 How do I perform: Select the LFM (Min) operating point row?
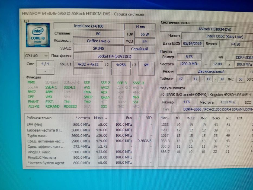point(89,125)
